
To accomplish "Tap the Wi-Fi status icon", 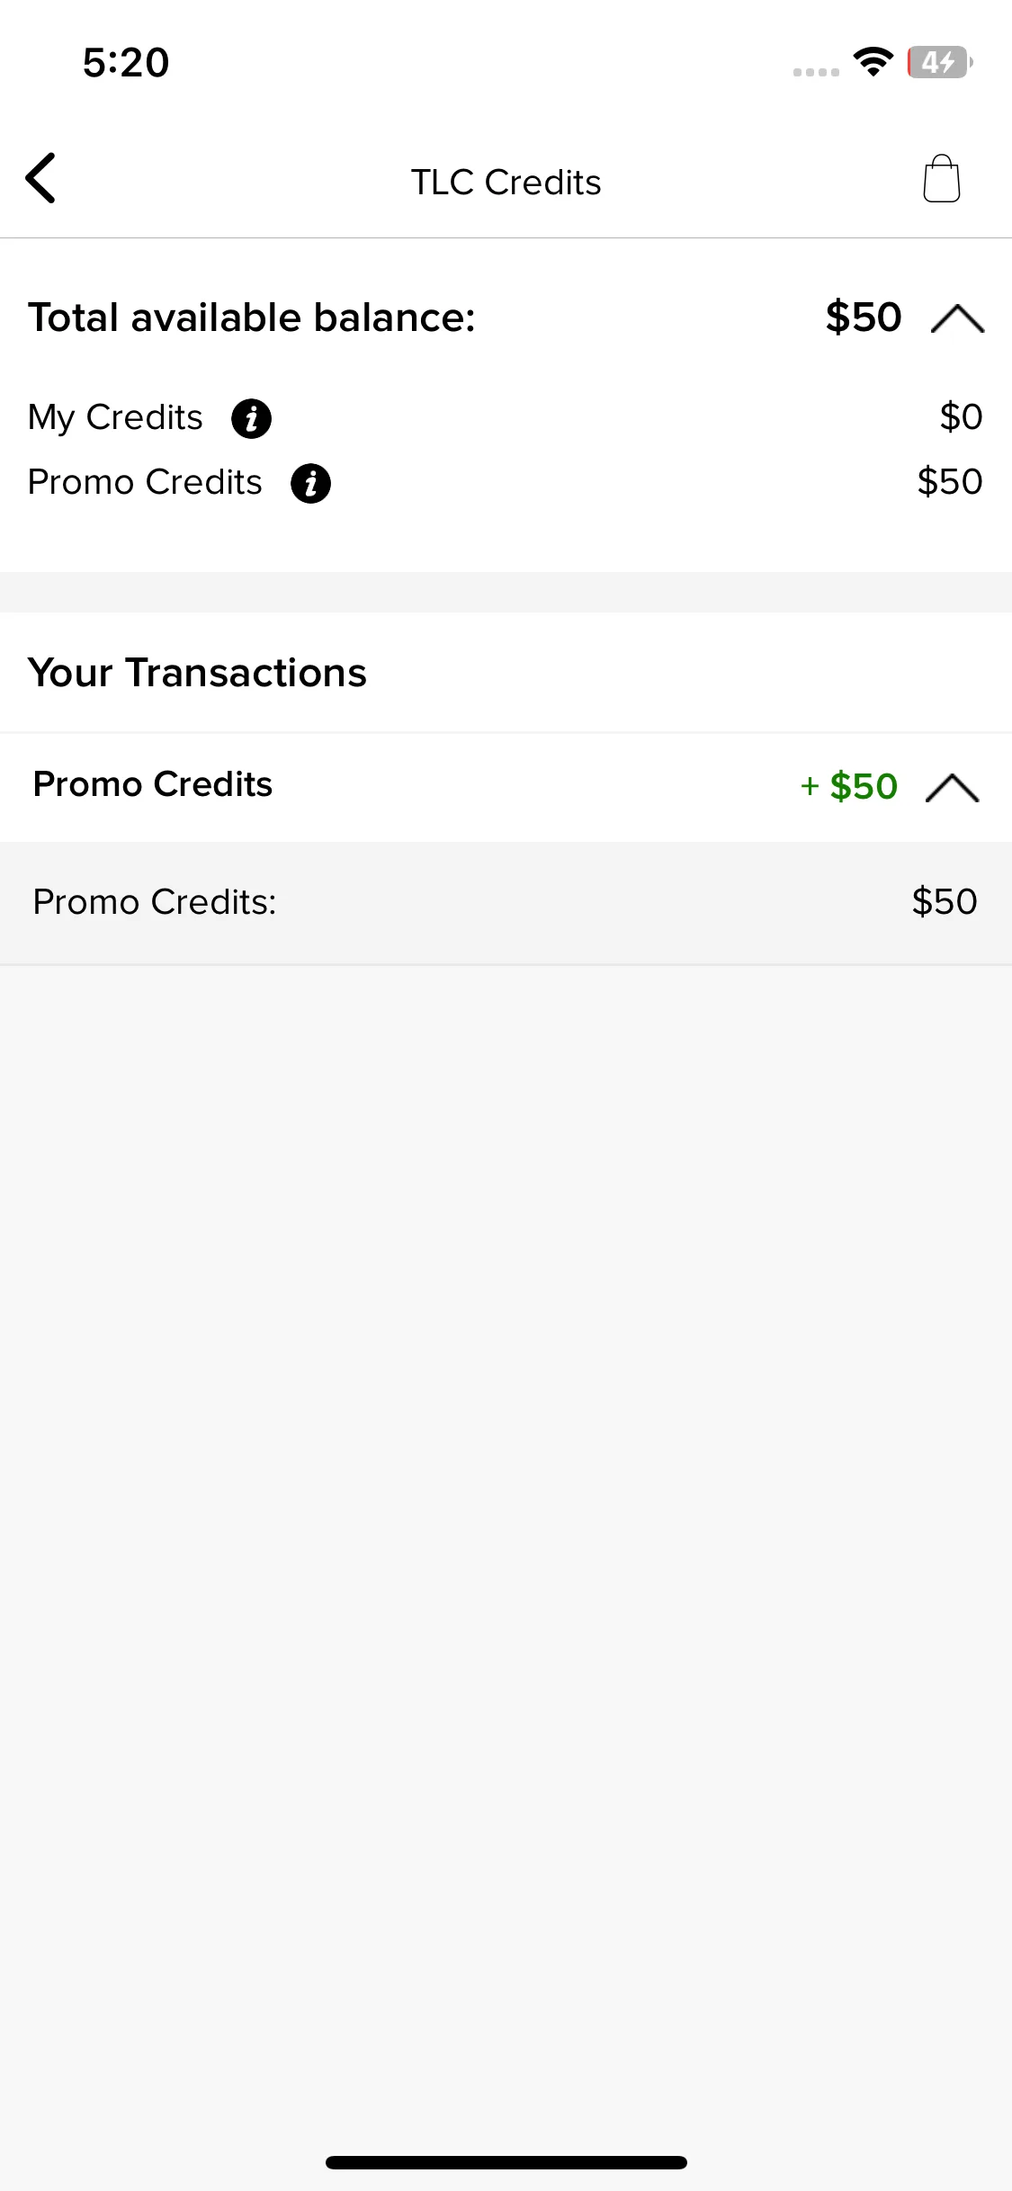I will click(873, 62).
